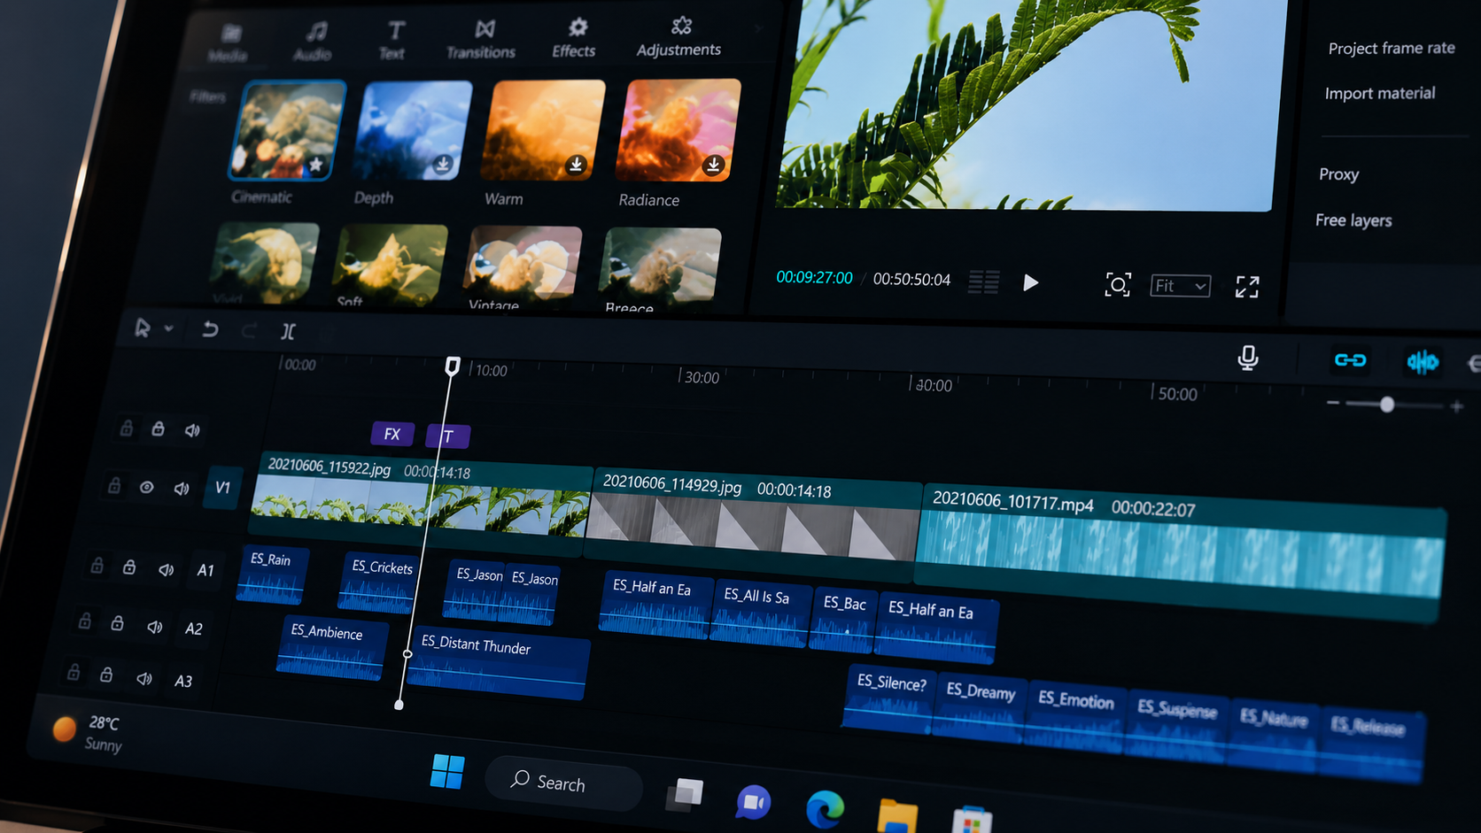Open the Fit preview zoom dropdown
This screenshot has height=833, width=1481.
click(x=1180, y=286)
